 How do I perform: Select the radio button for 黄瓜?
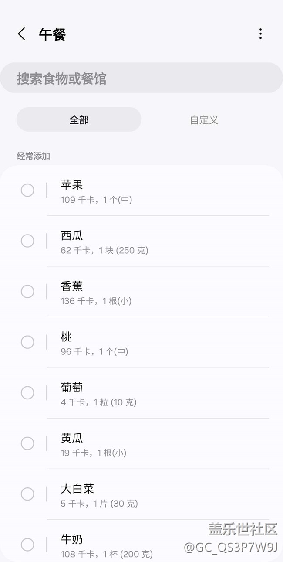click(27, 443)
